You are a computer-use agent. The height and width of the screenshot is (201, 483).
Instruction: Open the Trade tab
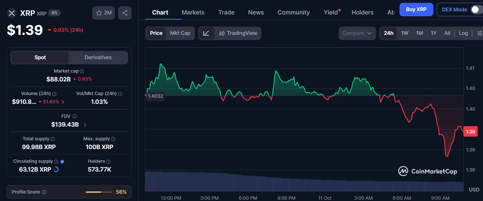pyautogui.click(x=226, y=12)
